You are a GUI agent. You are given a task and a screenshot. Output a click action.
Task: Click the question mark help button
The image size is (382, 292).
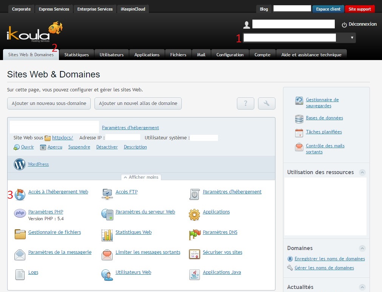246,104
